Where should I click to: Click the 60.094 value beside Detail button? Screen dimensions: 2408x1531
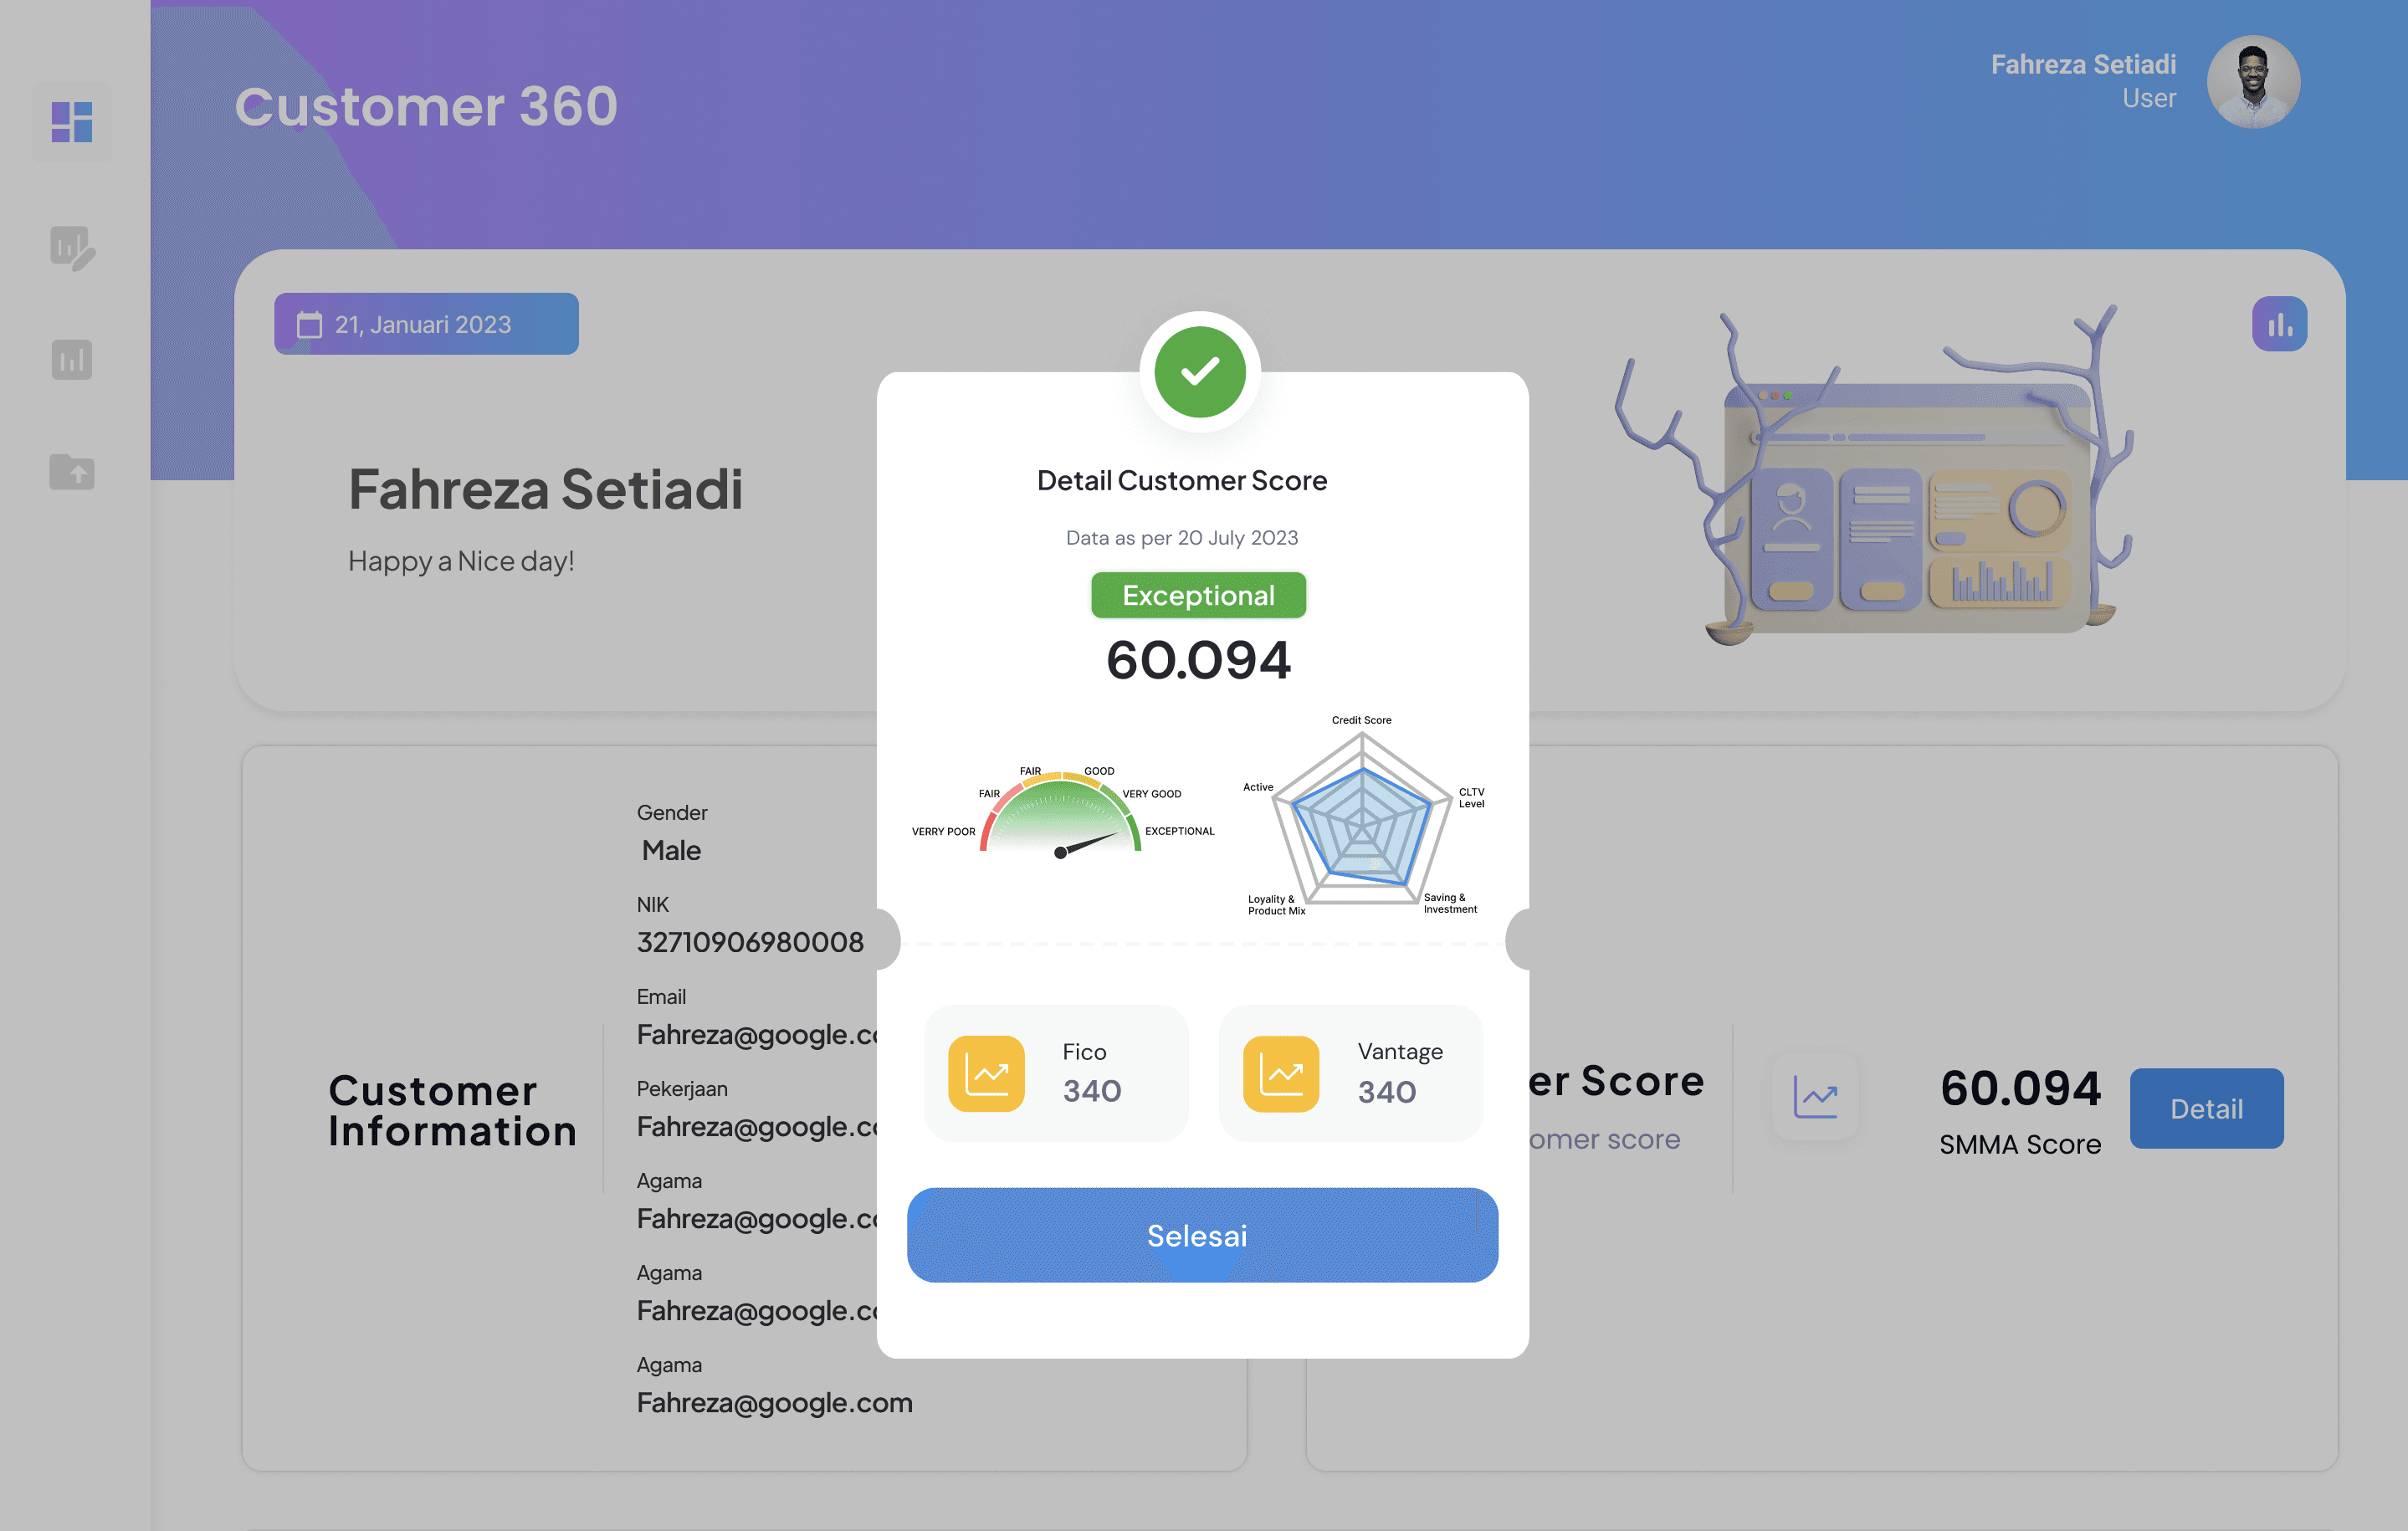point(2020,1088)
